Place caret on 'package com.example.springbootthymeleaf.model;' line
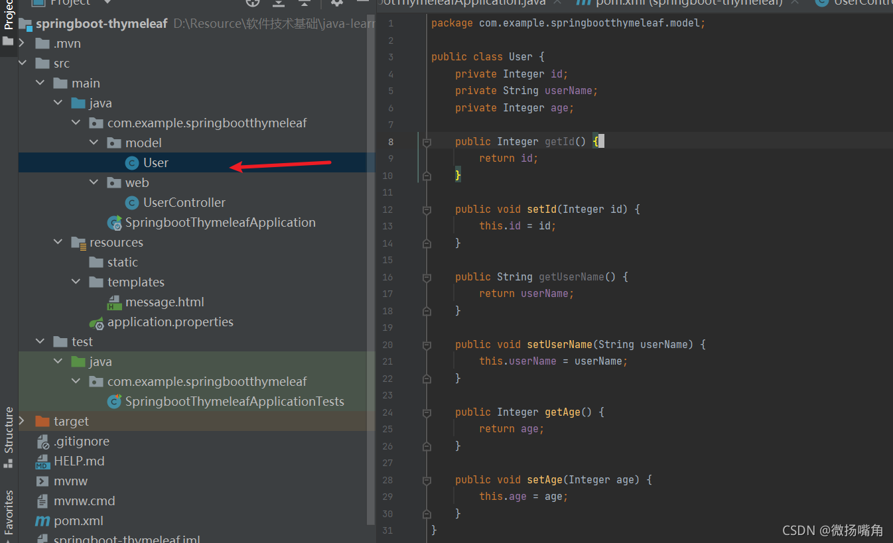 (x=568, y=23)
